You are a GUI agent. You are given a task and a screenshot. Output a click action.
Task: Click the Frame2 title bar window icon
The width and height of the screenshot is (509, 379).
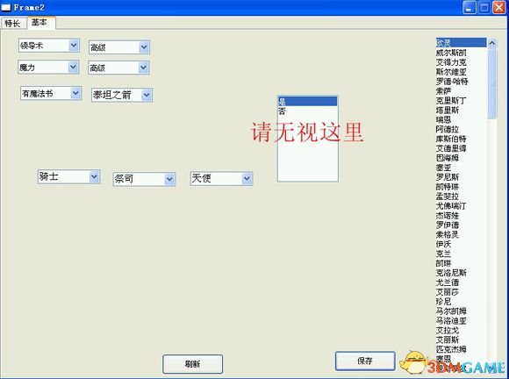click(x=6, y=7)
